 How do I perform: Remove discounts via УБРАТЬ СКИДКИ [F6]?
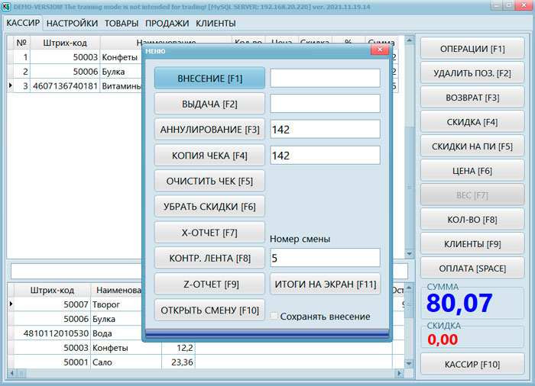209,207
